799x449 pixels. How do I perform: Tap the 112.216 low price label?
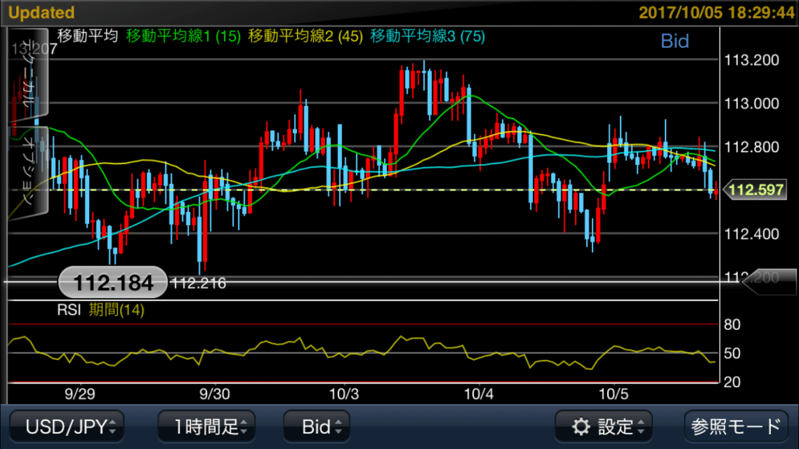coord(199,284)
